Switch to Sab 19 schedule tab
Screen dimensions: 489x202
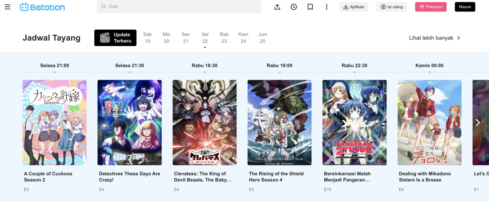(147, 38)
